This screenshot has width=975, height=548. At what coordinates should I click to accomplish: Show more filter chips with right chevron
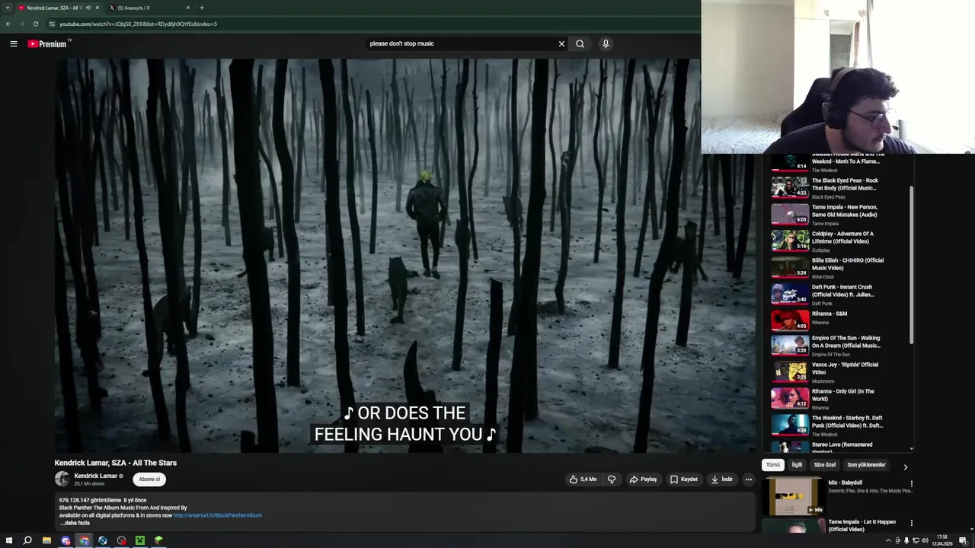(x=905, y=467)
